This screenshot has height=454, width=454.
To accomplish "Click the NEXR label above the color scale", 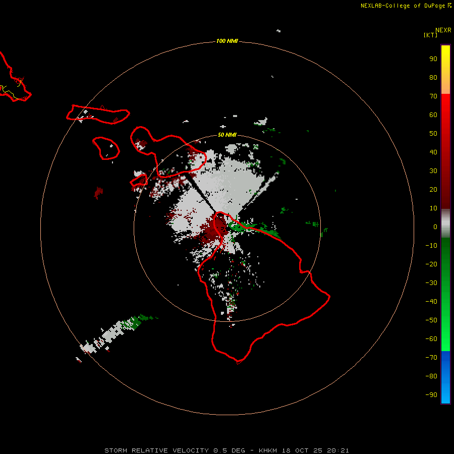I will coord(443,30).
